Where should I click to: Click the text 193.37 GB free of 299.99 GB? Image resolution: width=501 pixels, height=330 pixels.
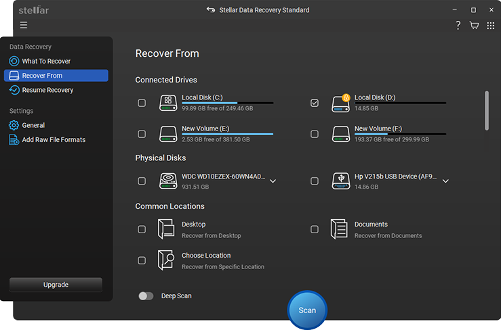(x=392, y=139)
